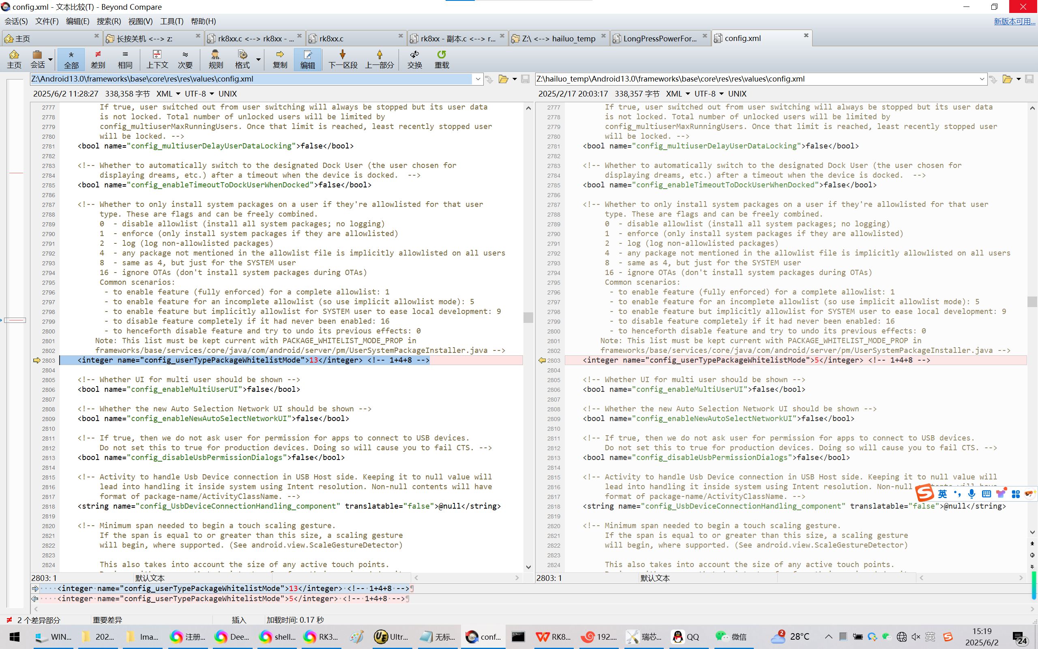Open the folder browse button for right file

coord(1007,79)
